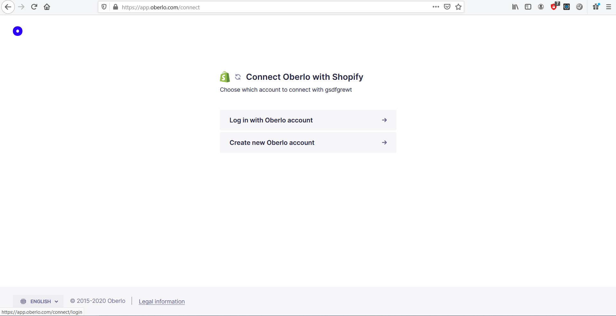
Task: Click the arrow on Create new account row
Action: click(x=384, y=143)
